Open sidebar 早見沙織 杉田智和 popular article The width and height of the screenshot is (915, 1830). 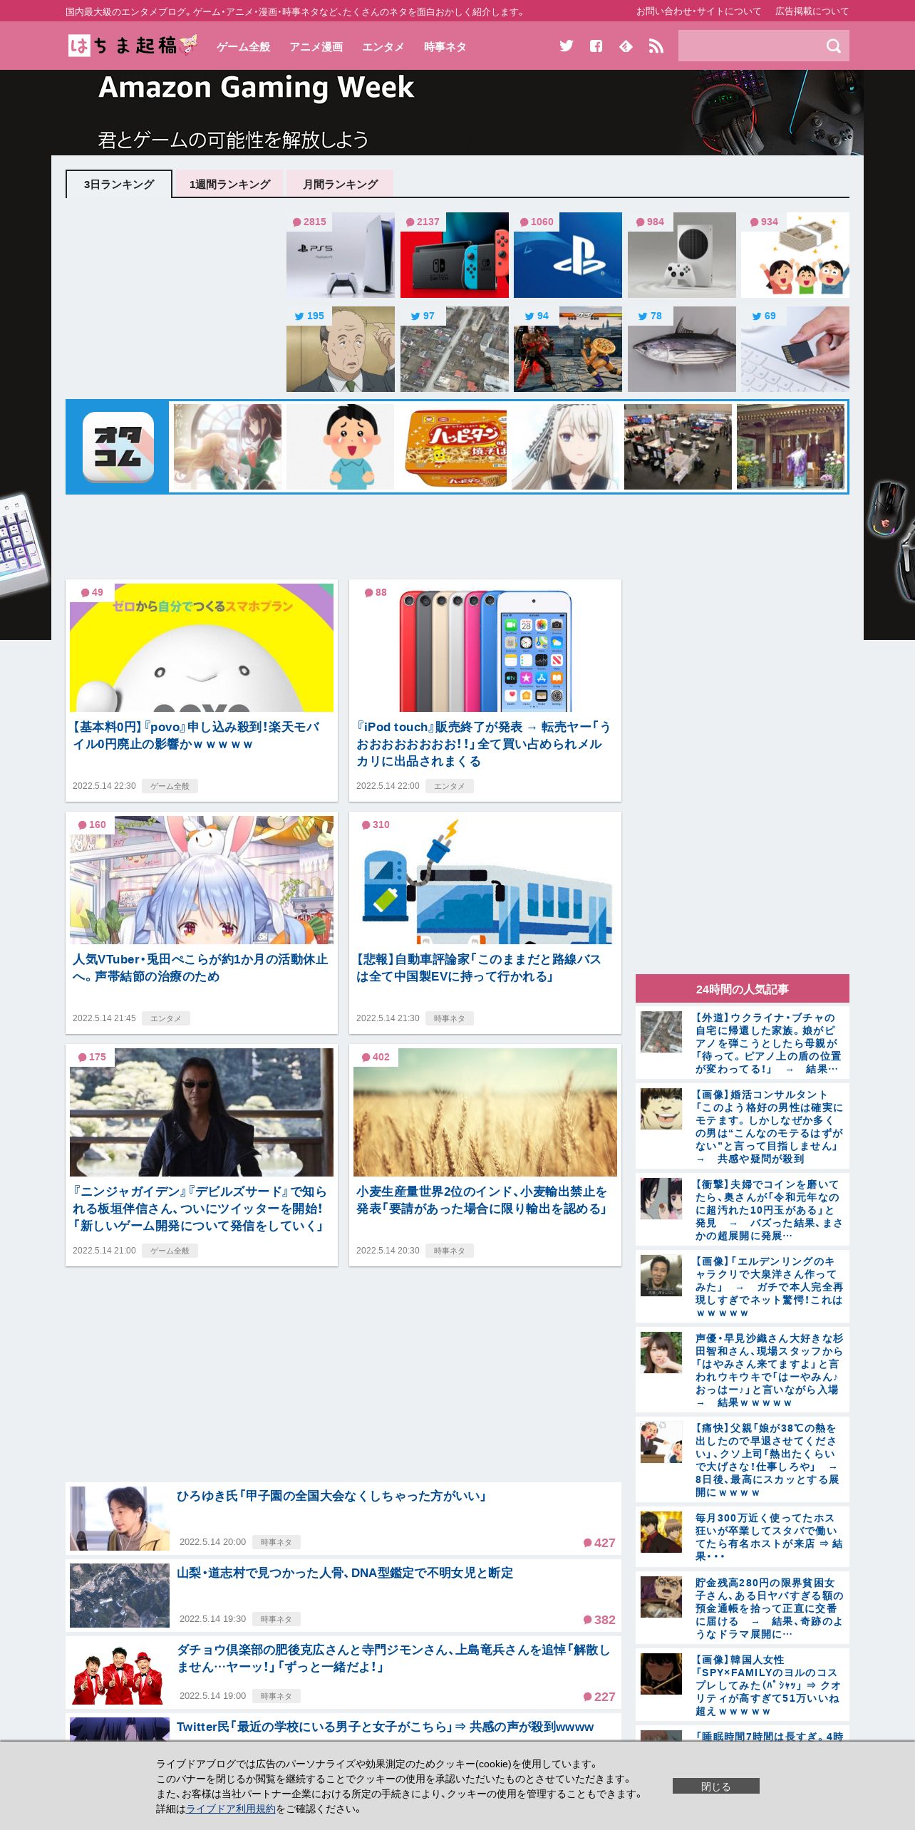coord(769,1370)
